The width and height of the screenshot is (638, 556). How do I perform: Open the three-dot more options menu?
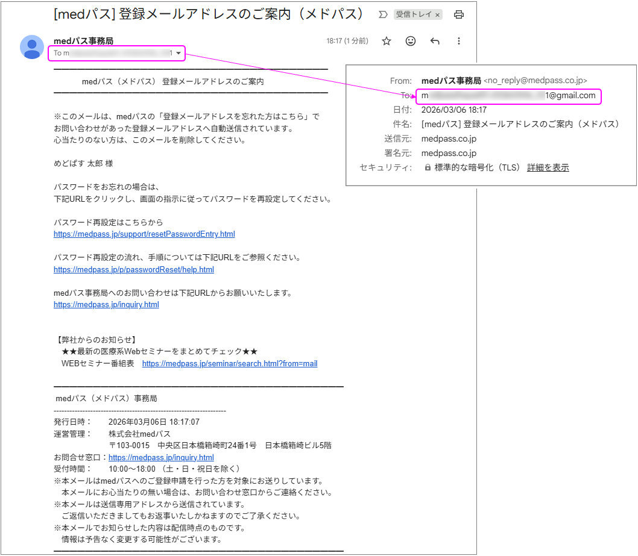[459, 41]
